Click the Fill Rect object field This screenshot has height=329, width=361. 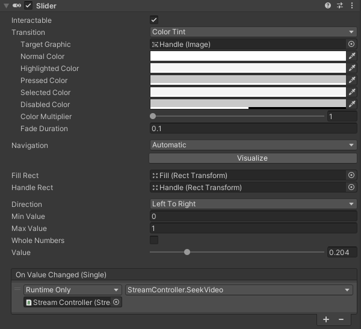tap(248, 176)
